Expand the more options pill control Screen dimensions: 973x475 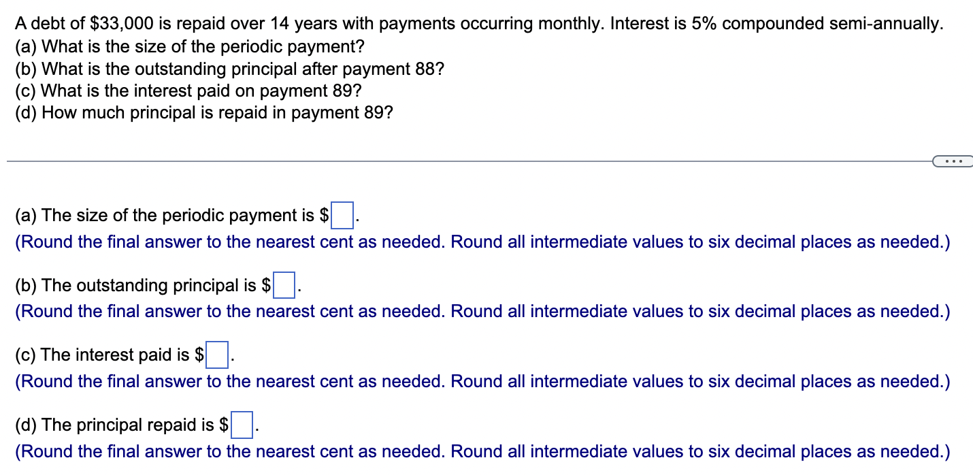(954, 161)
